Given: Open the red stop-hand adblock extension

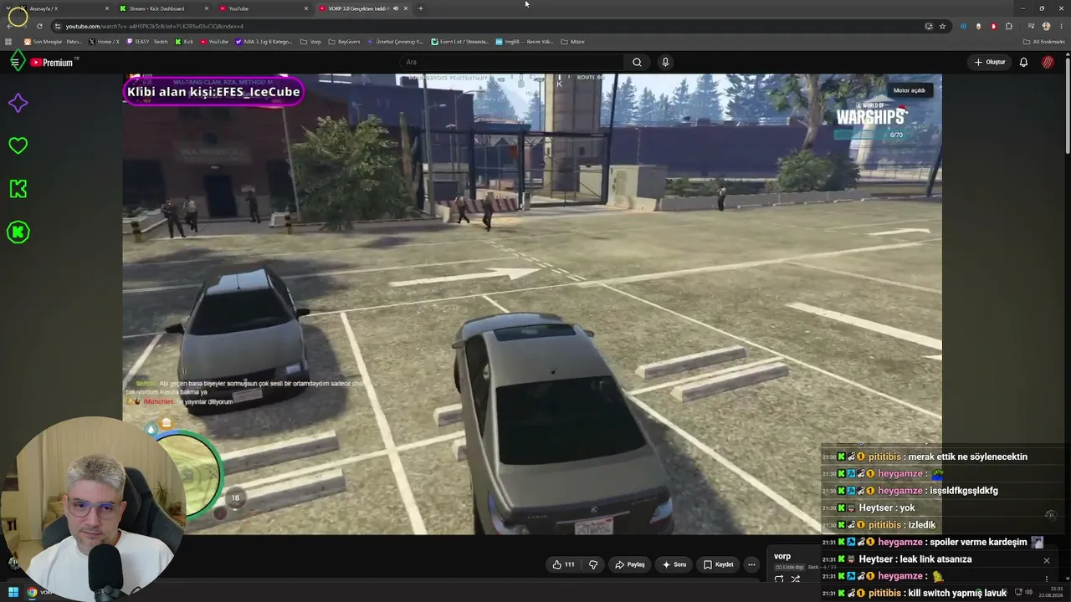Looking at the screenshot, I should [994, 26].
